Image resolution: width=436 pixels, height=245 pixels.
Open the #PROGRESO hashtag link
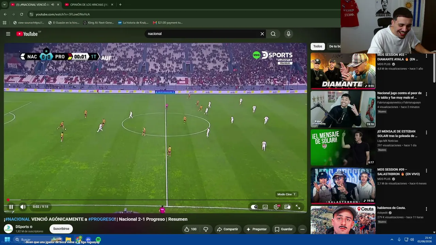[101, 219]
